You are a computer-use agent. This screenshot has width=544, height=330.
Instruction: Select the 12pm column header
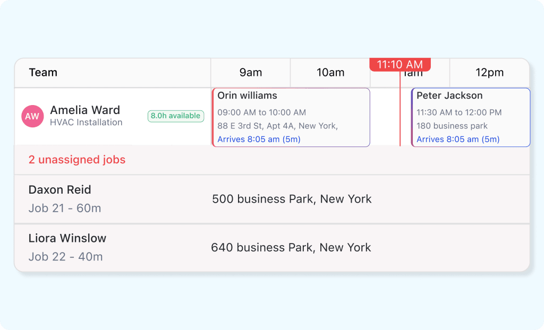tap(489, 72)
